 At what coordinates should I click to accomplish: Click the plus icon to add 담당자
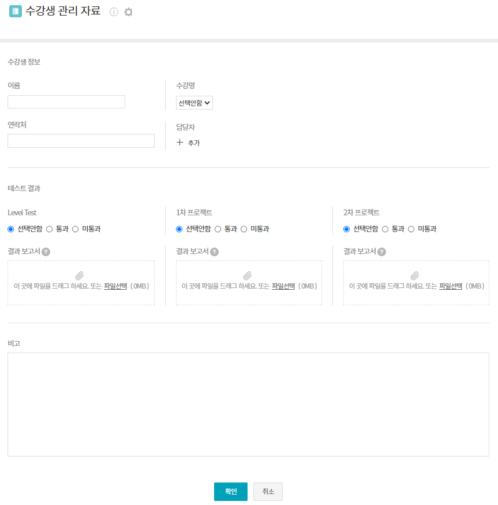click(179, 143)
